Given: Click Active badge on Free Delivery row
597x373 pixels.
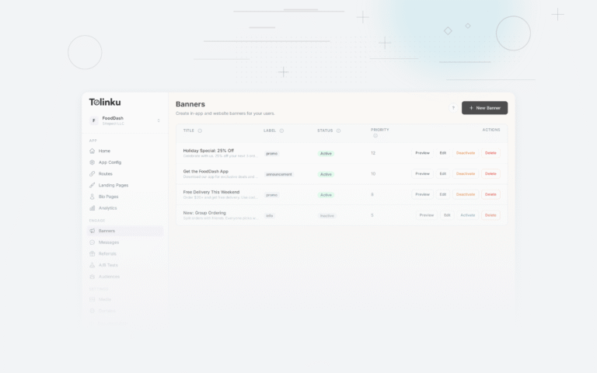Looking at the screenshot, I should [326, 195].
